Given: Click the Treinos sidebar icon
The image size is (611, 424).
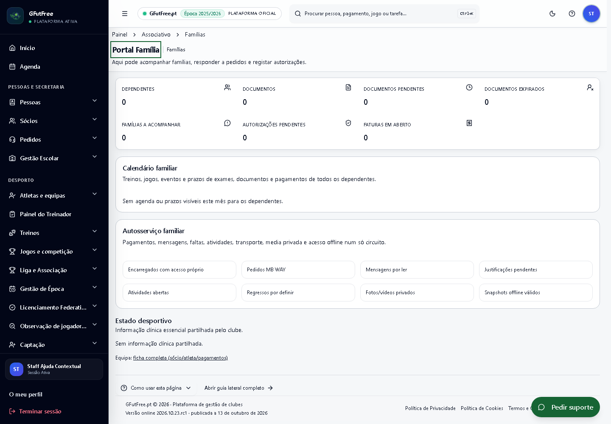Looking at the screenshot, I should (x=12, y=233).
